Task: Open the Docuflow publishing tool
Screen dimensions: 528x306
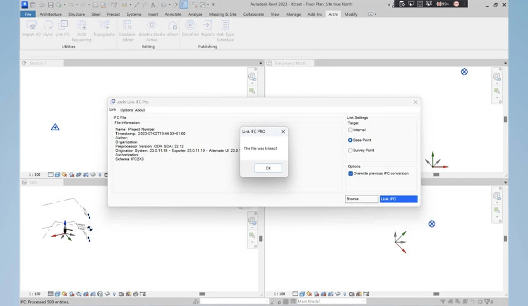Action: click(x=190, y=28)
